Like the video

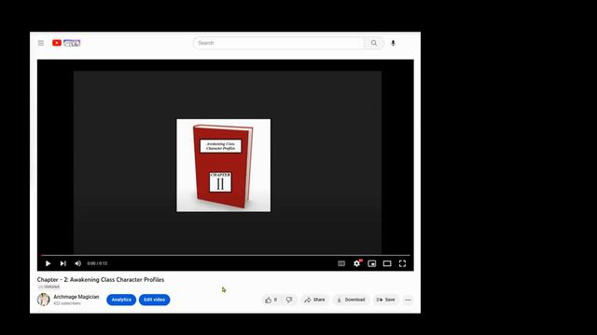point(271,300)
